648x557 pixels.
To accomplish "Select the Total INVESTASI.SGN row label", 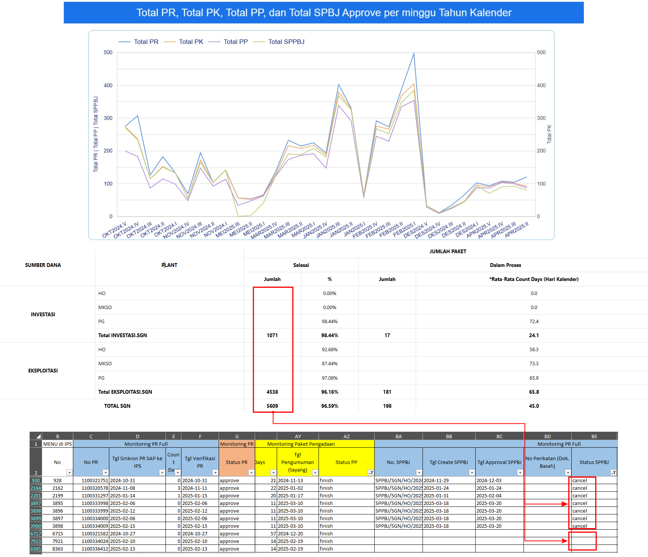I will (x=123, y=335).
